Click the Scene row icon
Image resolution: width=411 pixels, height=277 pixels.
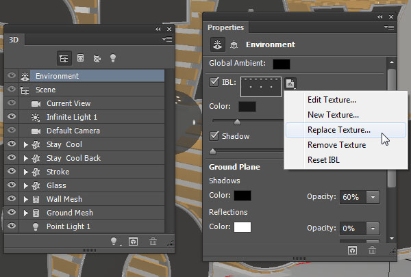pos(25,90)
